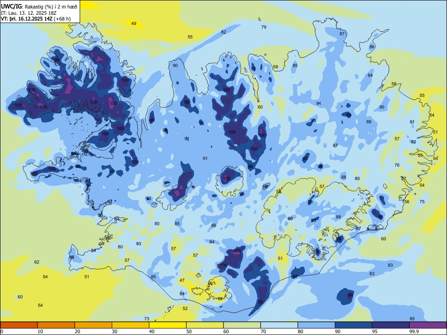Click the '59' humidity value on the map

275,67
